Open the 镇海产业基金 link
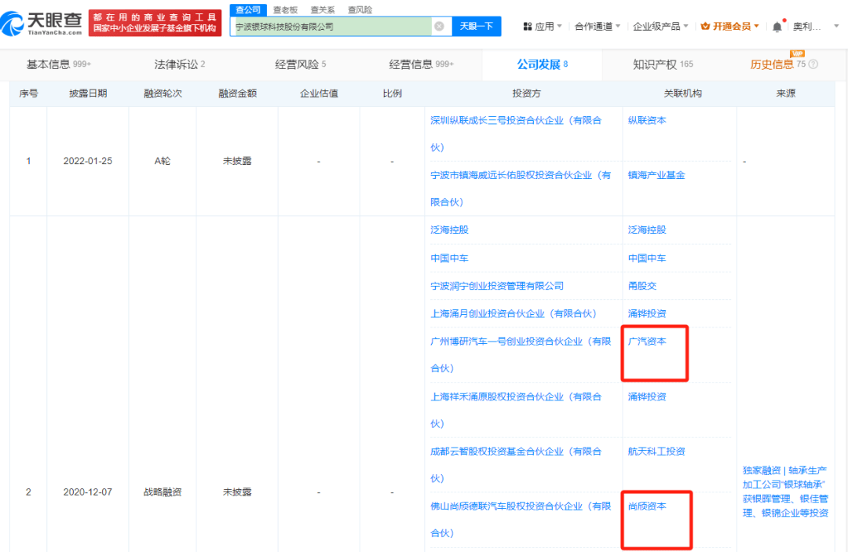 [657, 174]
